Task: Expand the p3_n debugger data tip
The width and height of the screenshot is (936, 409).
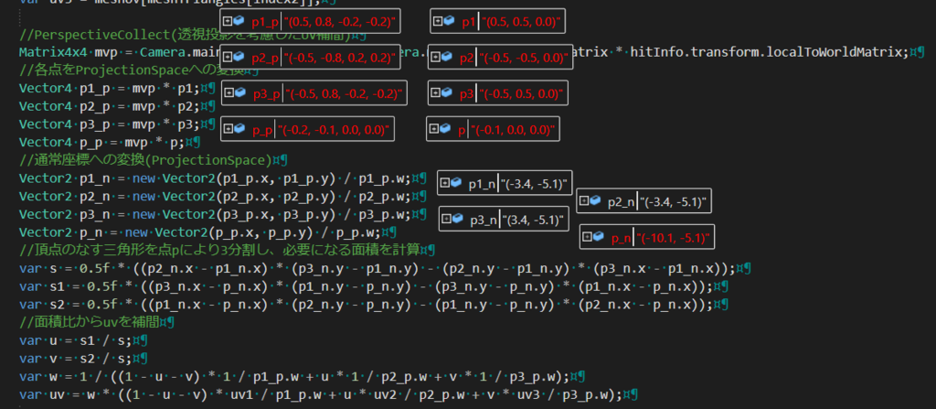Action: pos(446,219)
